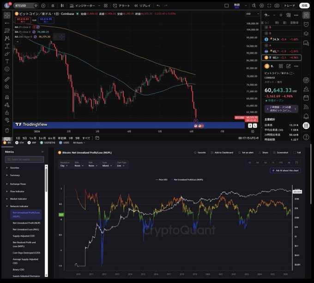Undo the last chart action

158,6
